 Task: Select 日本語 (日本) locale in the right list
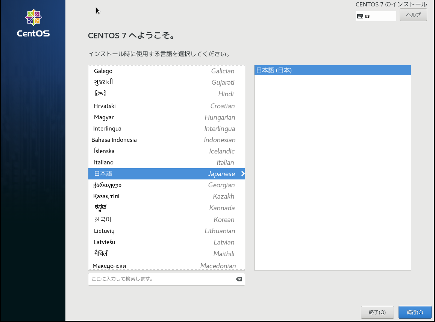pos(333,70)
